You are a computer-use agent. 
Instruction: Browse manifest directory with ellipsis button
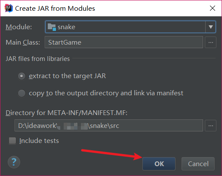[210, 126]
